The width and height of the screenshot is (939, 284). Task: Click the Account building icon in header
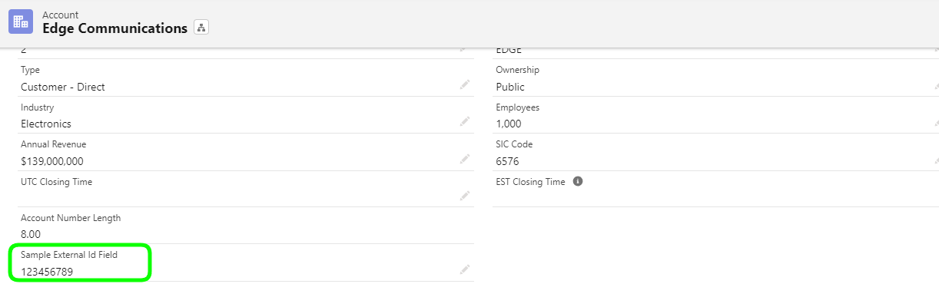pyautogui.click(x=21, y=21)
